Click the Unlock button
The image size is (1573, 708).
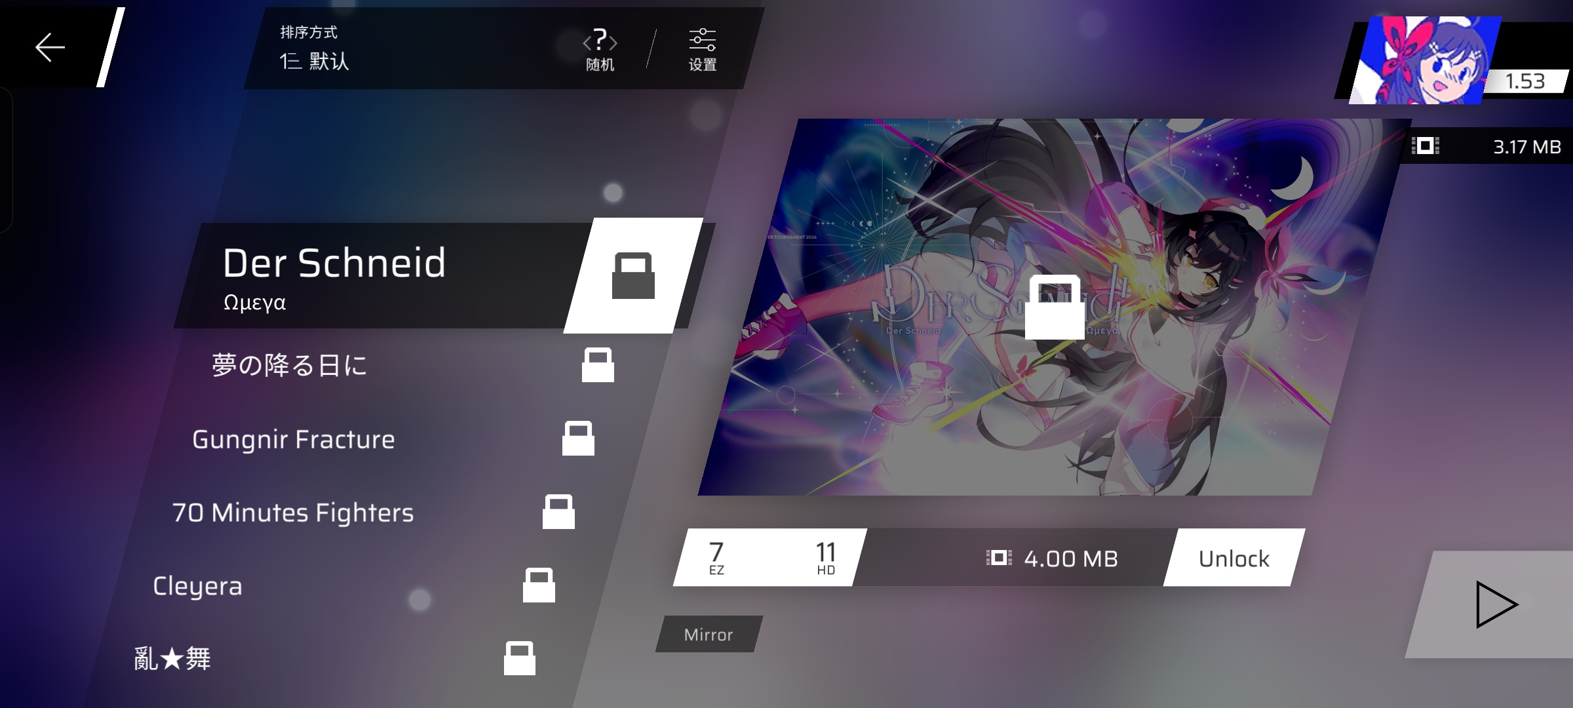[x=1234, y=558]
